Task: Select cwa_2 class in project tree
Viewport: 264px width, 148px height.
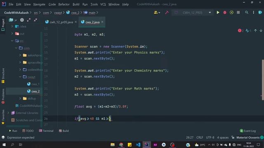Action: [x=33, y=91]
